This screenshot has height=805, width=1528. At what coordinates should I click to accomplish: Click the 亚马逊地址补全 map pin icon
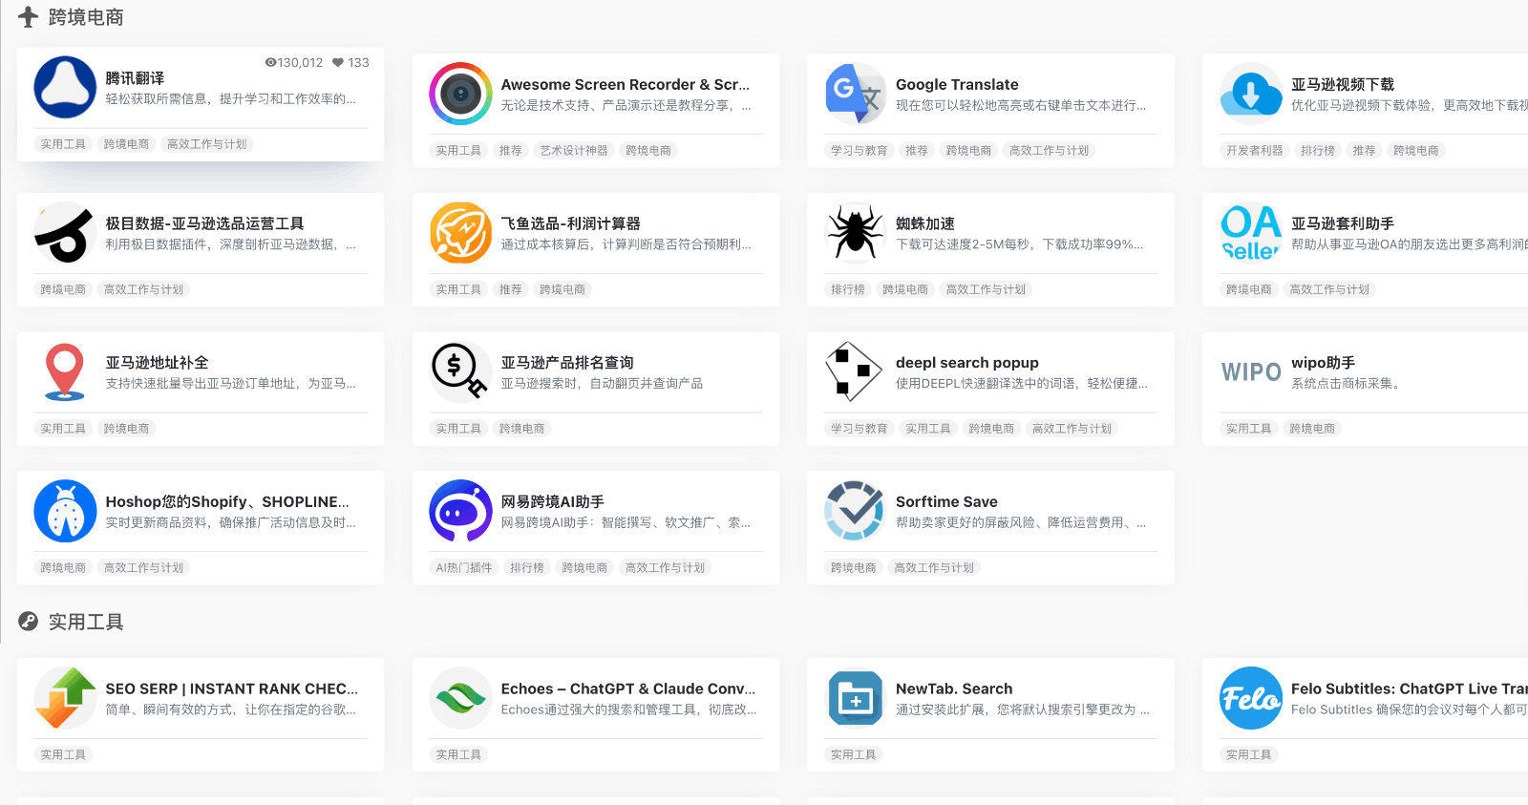pyautogui.click(x=65, y=371)
